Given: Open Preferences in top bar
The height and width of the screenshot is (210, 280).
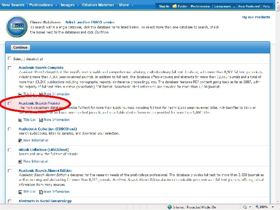Looking at the screenshot, I should click(200, 6).
